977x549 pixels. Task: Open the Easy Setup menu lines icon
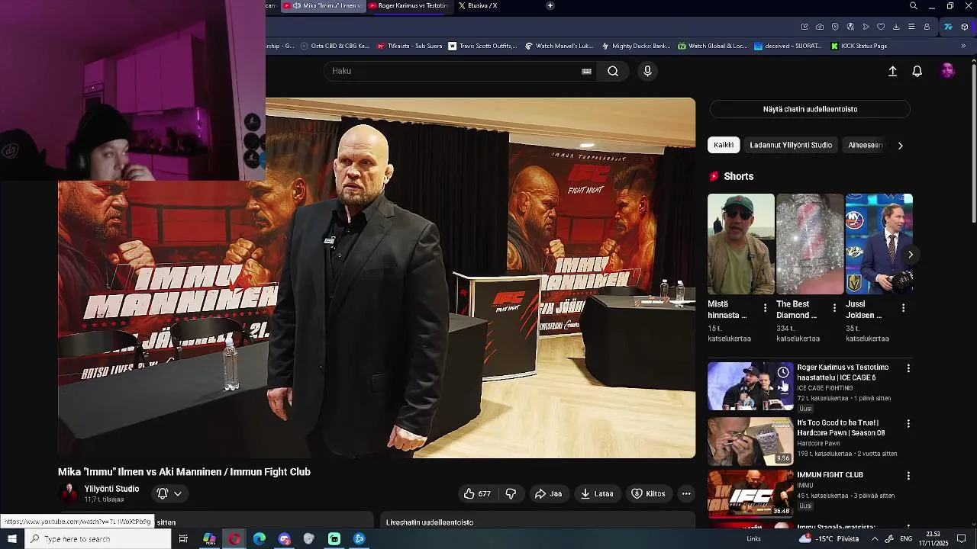click(911, 27)
